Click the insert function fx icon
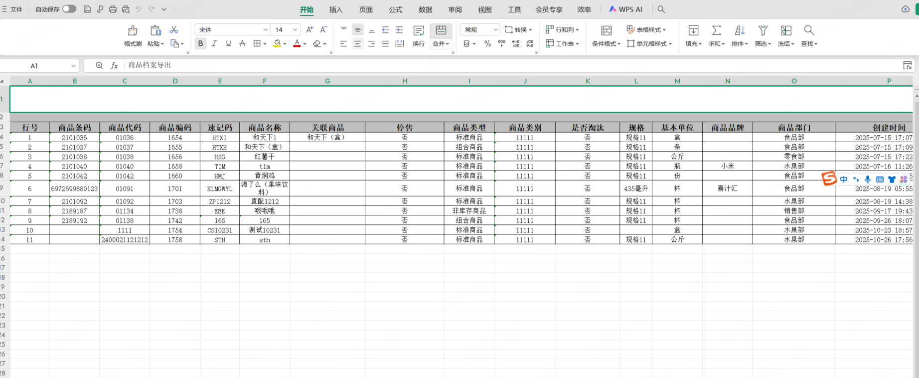The height and width of the screenshot is (378, 919). coord(114,65)
